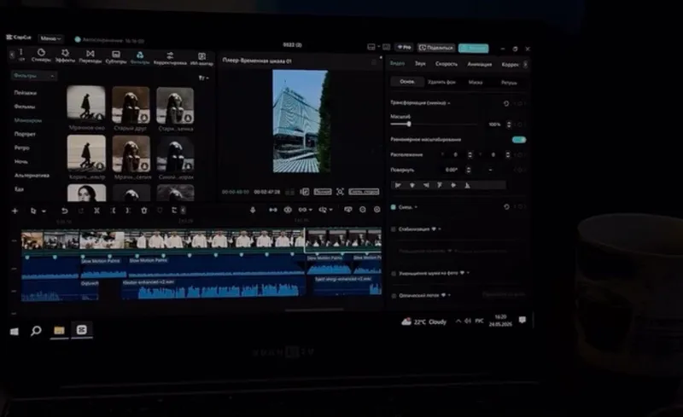Click the rotation angle input field
Image resolution: width=683 pixels, height=417 pixels.
tap(452, 170)
